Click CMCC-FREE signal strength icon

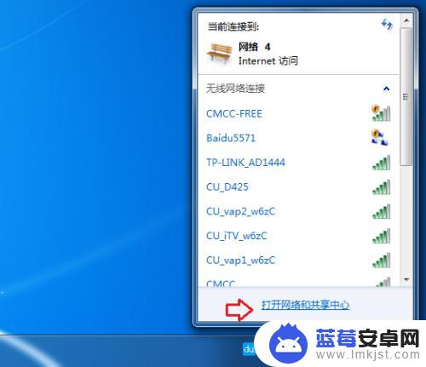point(381,113)
